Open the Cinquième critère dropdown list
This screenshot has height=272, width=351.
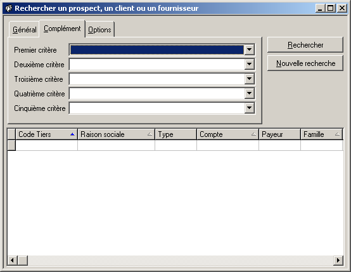pos(250,108)
